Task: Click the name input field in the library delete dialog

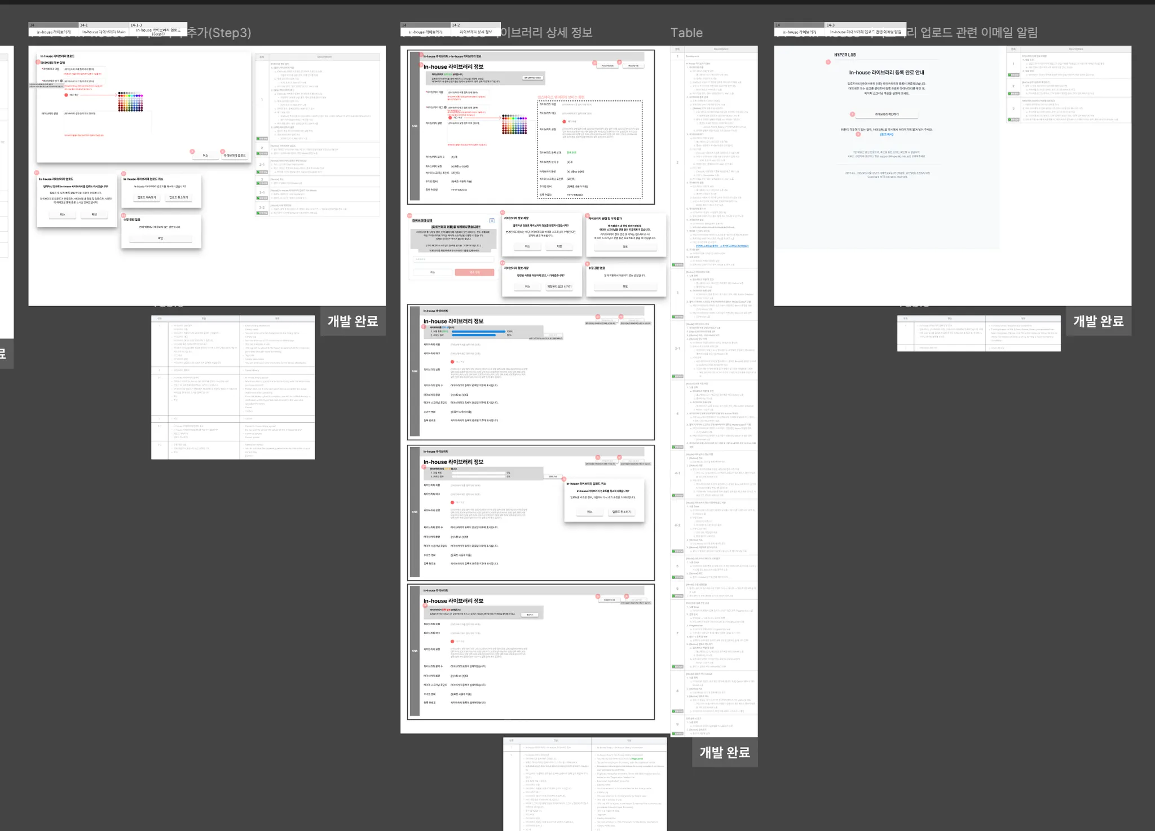Action: (x=453, y=259)
